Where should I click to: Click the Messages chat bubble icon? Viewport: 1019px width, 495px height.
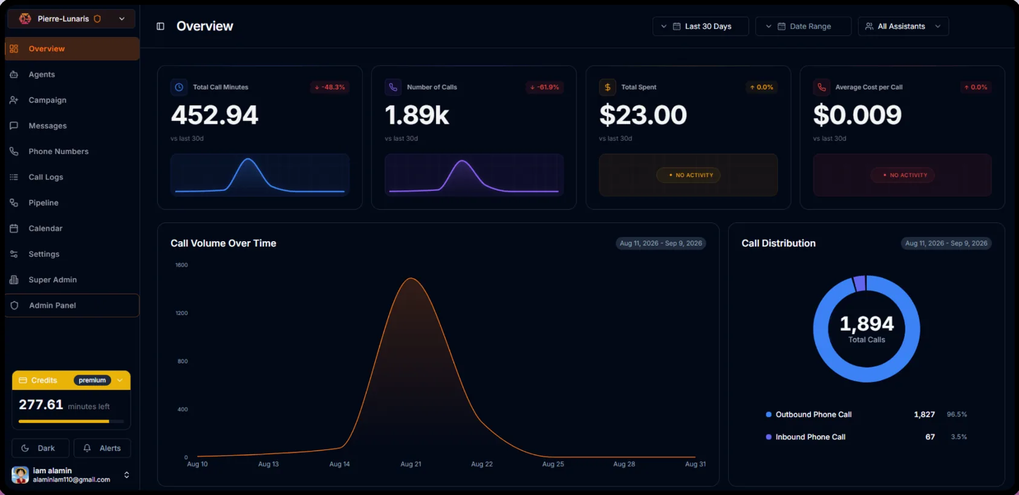(14, 126)
